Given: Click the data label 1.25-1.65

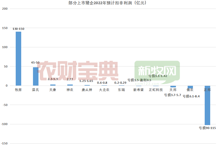Looking at the screenshot, I should click(x=86, y=81).
